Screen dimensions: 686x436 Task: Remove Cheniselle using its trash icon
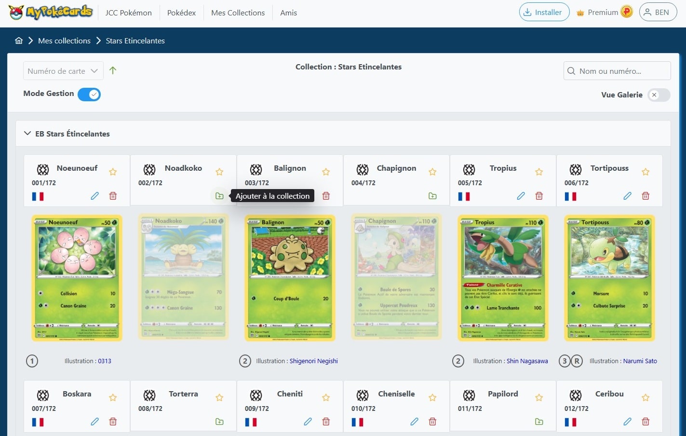point(432,421)
